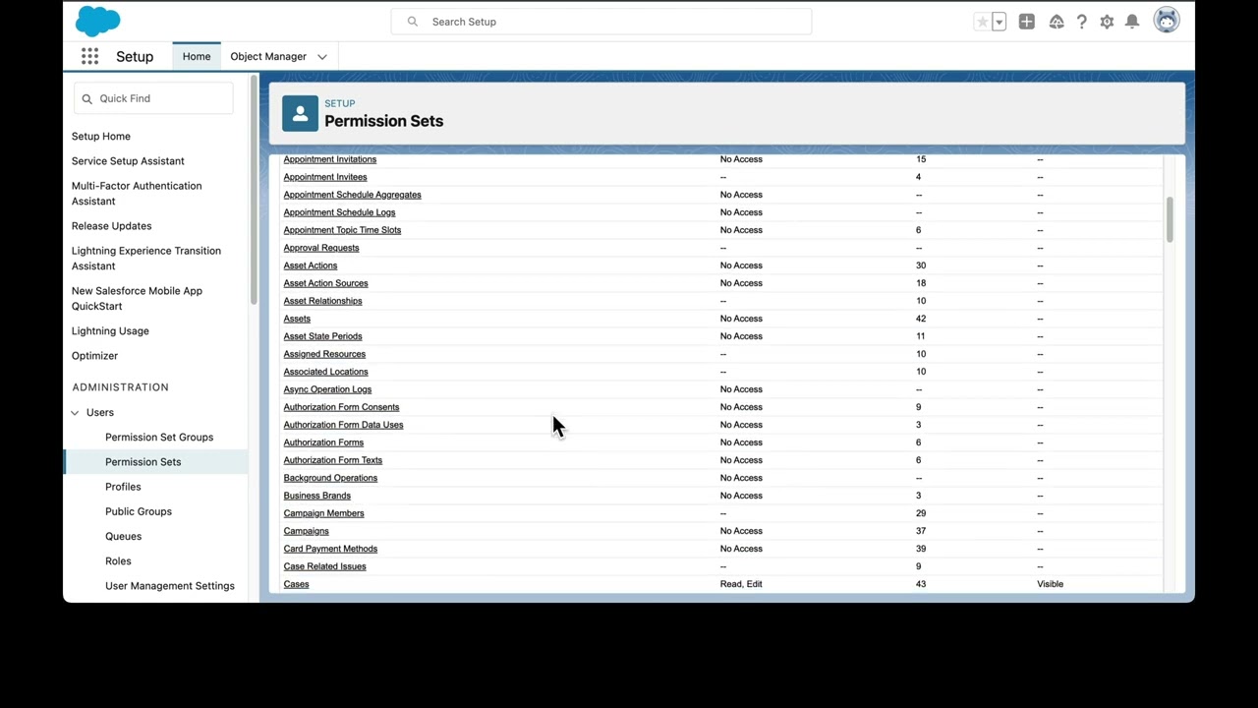Open the Case Related Issues link
This screenshot has height=708, width=1258.
coord(325,566)
